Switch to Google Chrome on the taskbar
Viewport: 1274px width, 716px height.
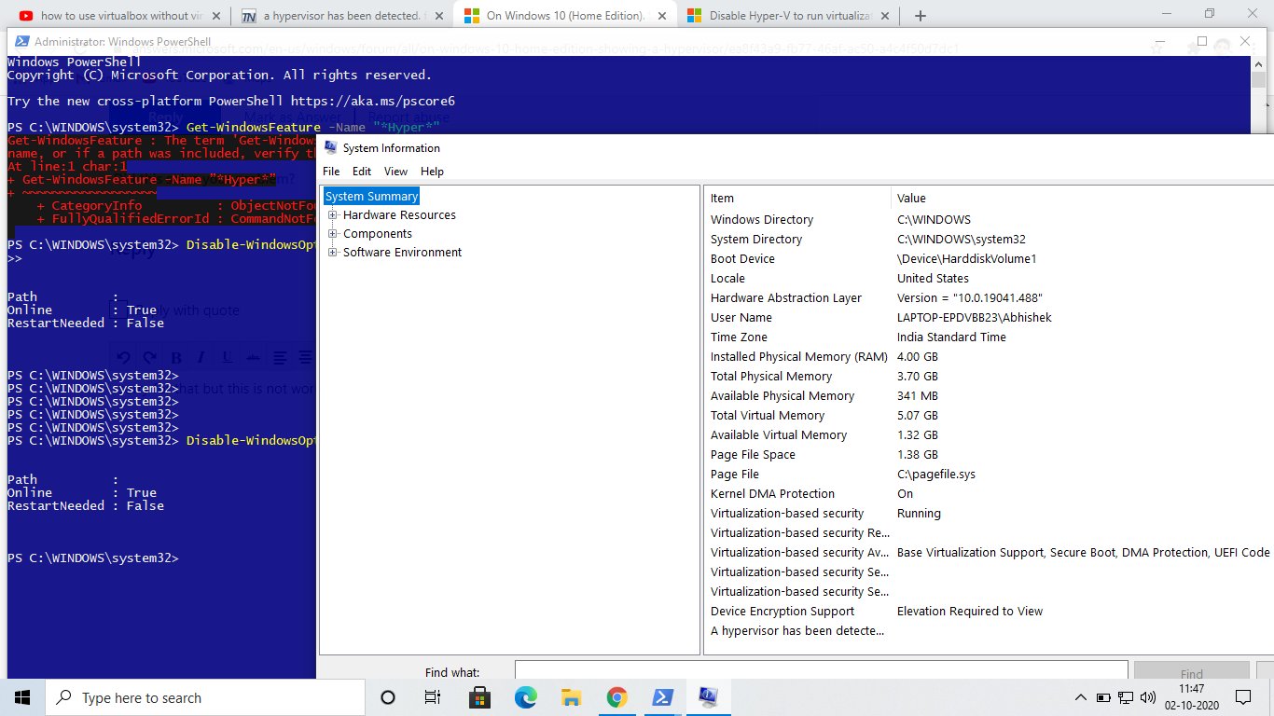click(x=616, y=697)
